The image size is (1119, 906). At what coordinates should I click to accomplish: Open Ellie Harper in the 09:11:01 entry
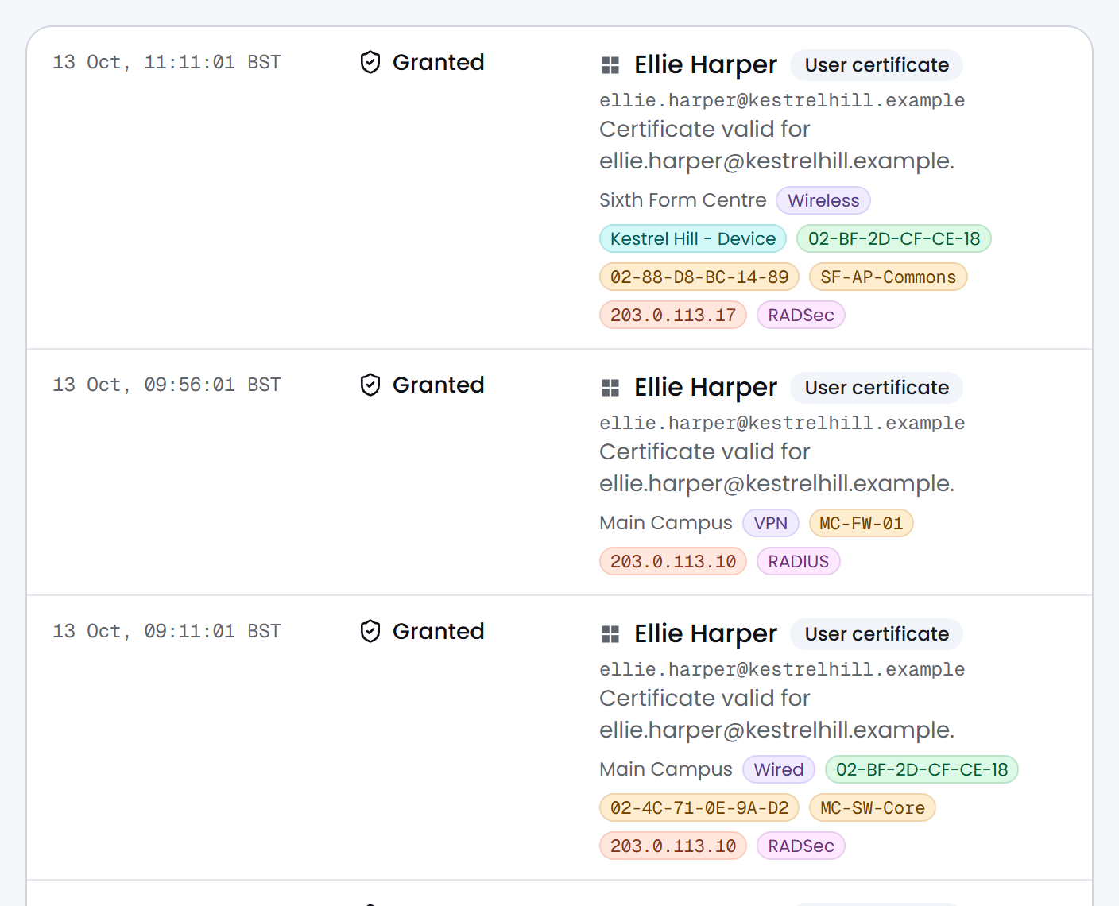click(x=706, y=633)
